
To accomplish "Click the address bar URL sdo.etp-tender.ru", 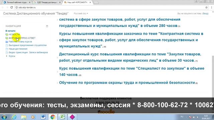I will click(x=27, y=7).
